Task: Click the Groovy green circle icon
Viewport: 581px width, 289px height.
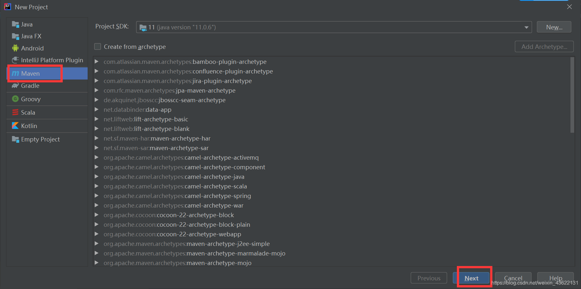Action: 15,99
